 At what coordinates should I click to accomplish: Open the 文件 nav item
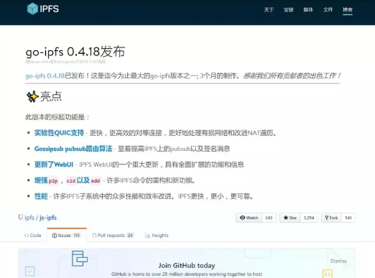(328, 10)
